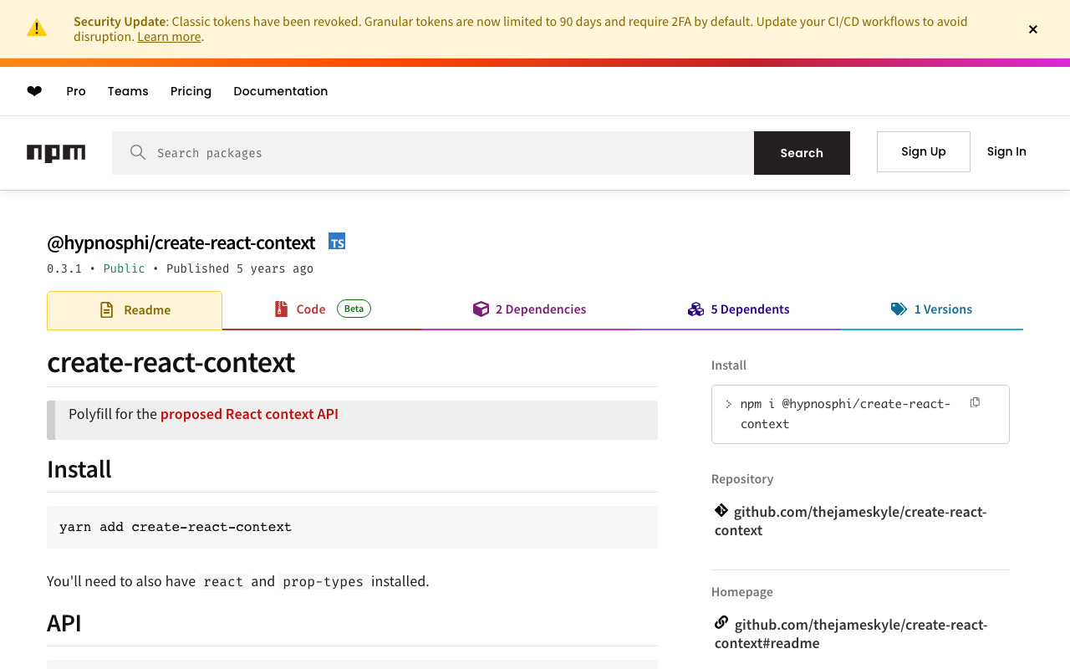This screenshot has height=669, width=1070.
Task: Open the Documentation menu item
Action: [x=281, y=91]
